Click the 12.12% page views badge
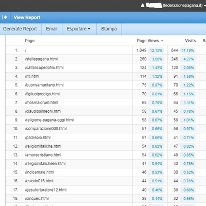The height and width of the screenshot is (206, 206). 156,50
